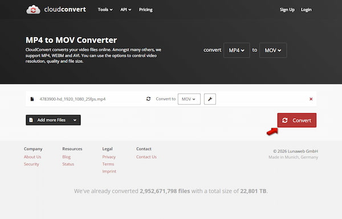Remove the 4783900-hd_1920_1080_25fps.mp4 file with red X
The width and height of the screenshot is (342, 219).
click(311, 99)
